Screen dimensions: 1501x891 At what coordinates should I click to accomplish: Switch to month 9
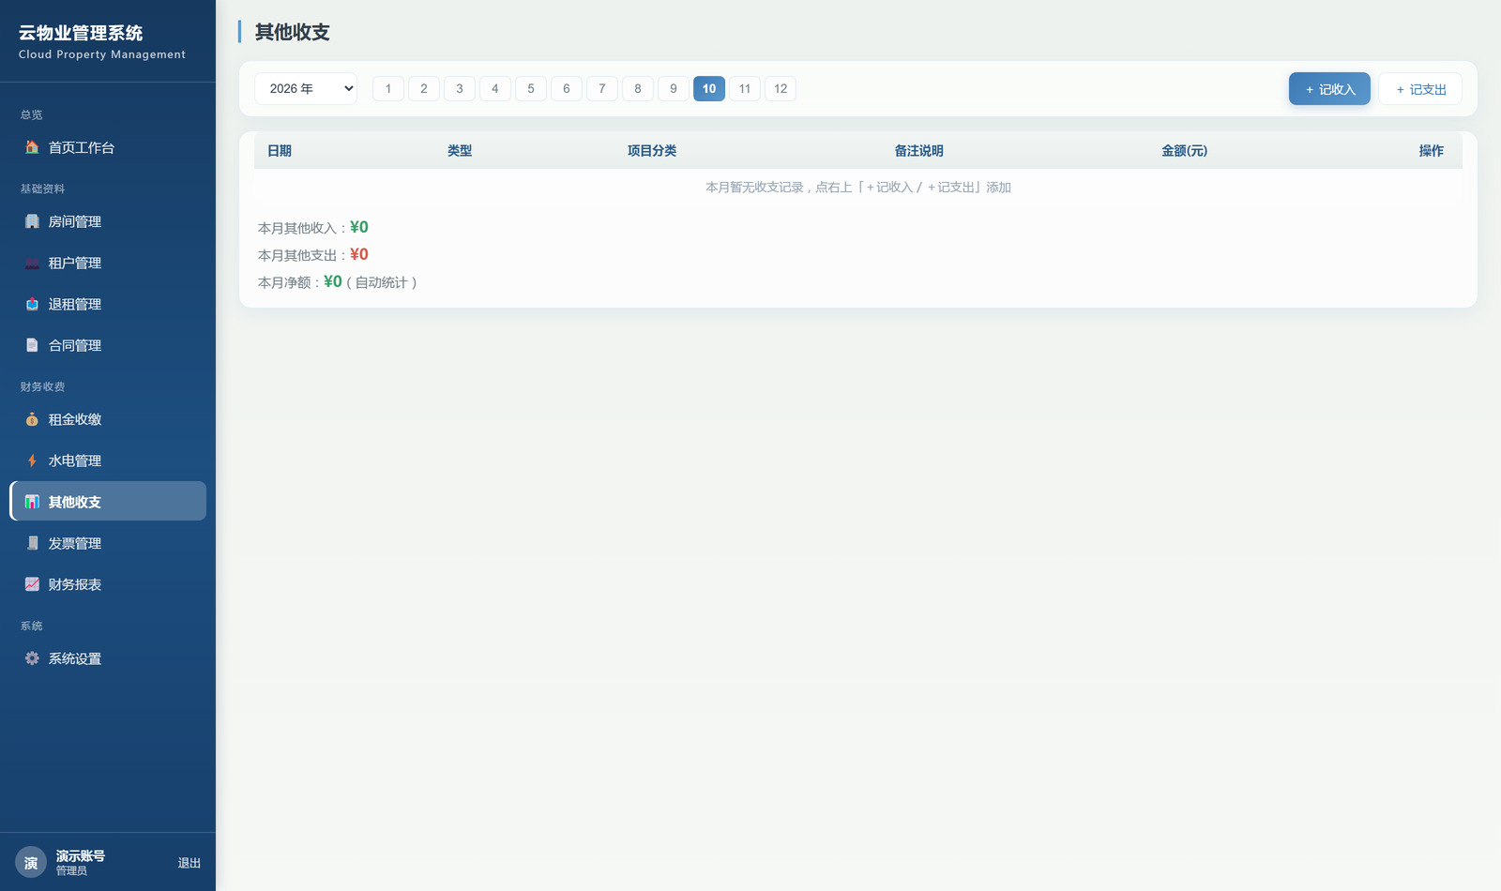(674, 88)
